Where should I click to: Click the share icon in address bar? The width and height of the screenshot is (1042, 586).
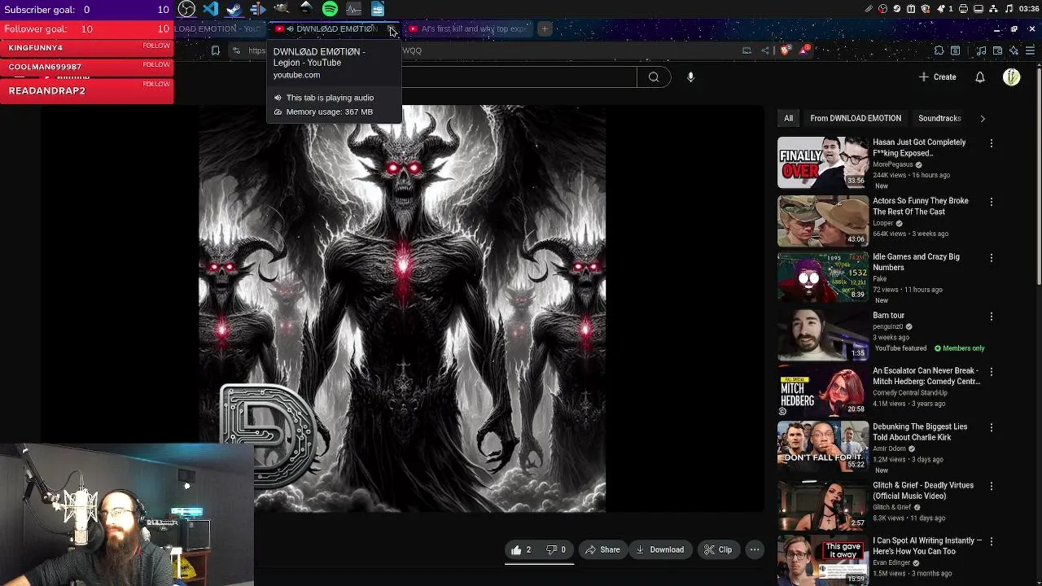coord(764,50)
